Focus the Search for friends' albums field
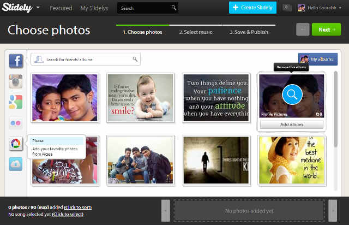The image size is (349, 225). pos(86,60)
